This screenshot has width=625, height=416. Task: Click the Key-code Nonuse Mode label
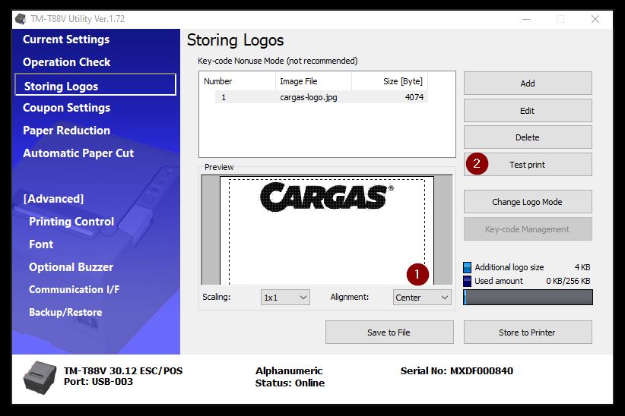pos(278,61)
